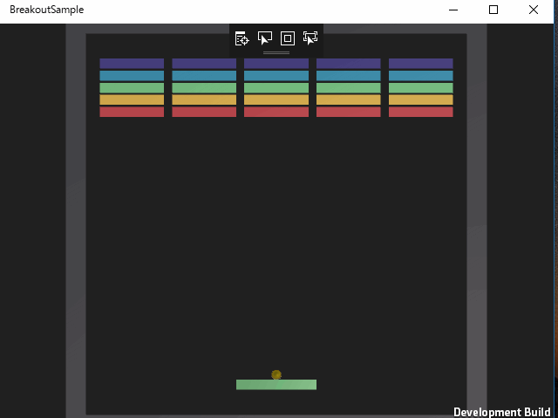Click the red brick in the center column
The width and height of the screenshot is (558, 418).
pyautogui.click(x=276, y=112)
